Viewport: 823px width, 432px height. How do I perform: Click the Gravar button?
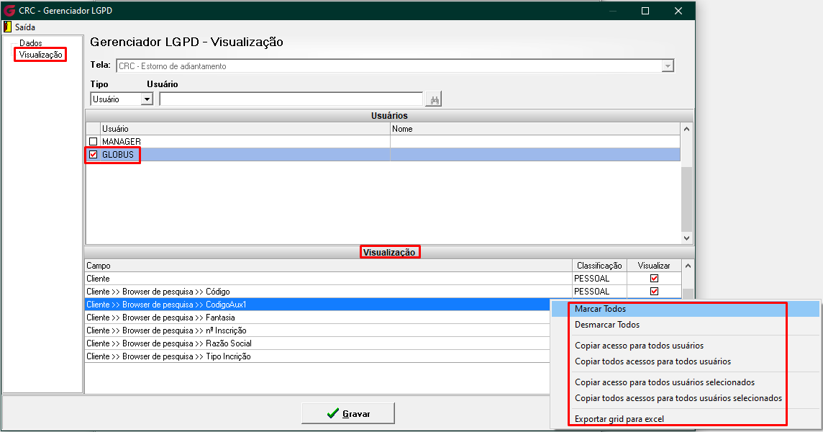pyautogui.click(x=348, y=413)
